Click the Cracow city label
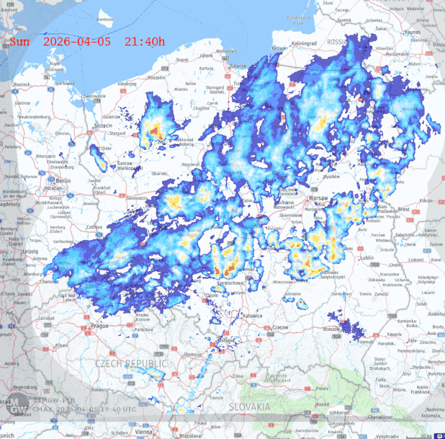The image size is (445, 439). pyautogui.click(x=280, y=327)
